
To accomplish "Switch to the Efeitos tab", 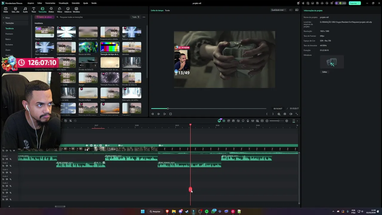I will click(x=51, y=10).
